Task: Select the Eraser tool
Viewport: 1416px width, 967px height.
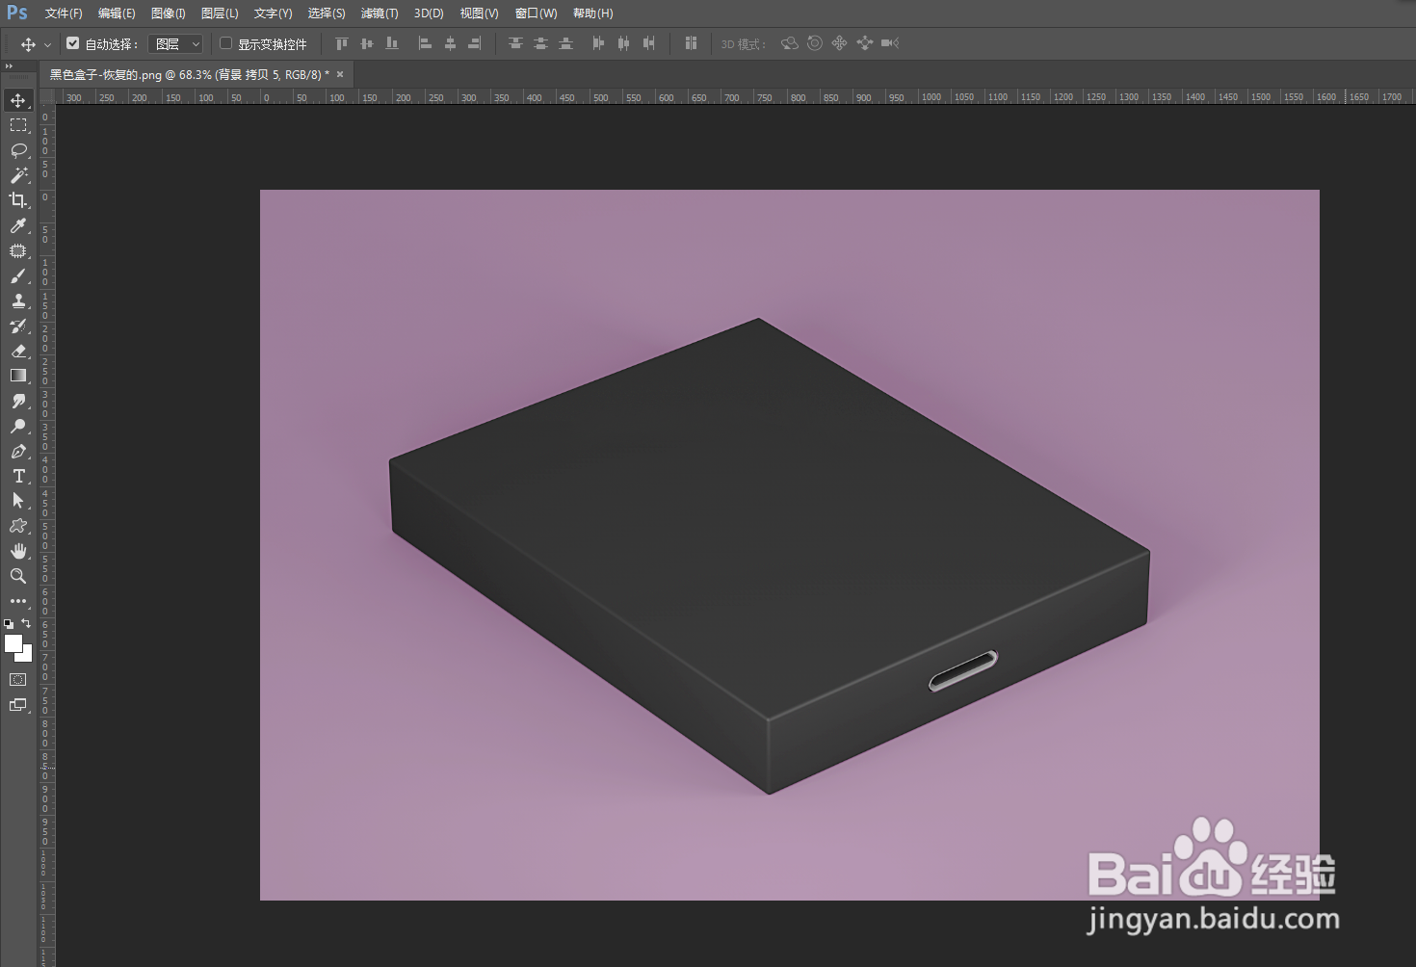Action: click(18, 351)
